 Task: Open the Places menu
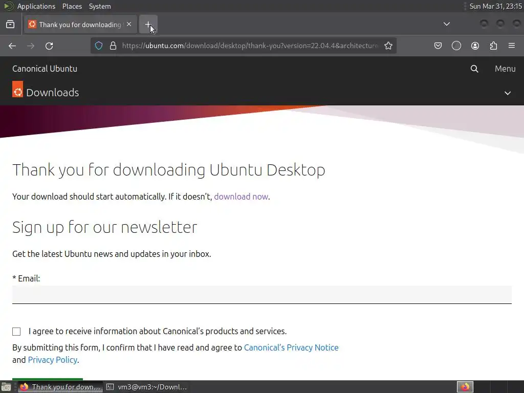pyautogui.click(x=72, y=6)
